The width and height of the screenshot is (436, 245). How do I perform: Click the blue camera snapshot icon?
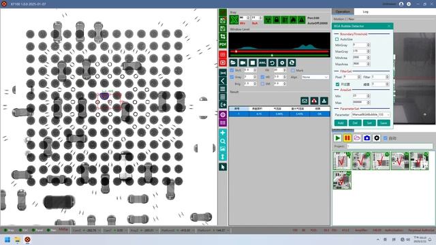367,138
